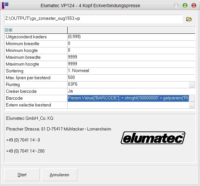200x186 pixels.
Task: Click the Max. lijnen per bestand label
Action: tap(28, 78)
